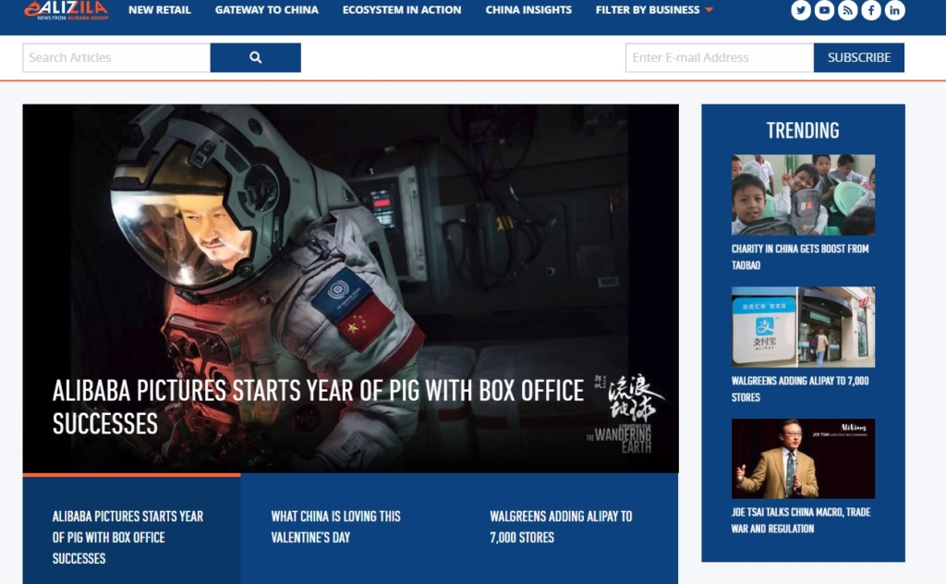Click the Subscribe button
Viewport: 946px width, 584px height.
coord(859,57)
